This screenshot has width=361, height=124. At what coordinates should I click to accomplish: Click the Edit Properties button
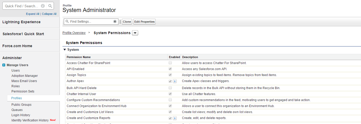tap(144, 22)
